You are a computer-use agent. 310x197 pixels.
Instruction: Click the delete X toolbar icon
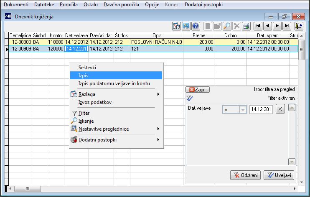236,26
